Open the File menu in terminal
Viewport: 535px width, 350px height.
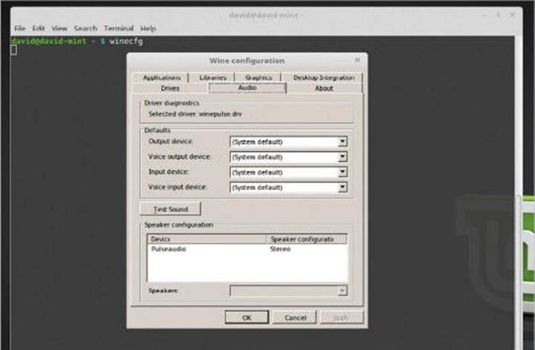(20, 28)
